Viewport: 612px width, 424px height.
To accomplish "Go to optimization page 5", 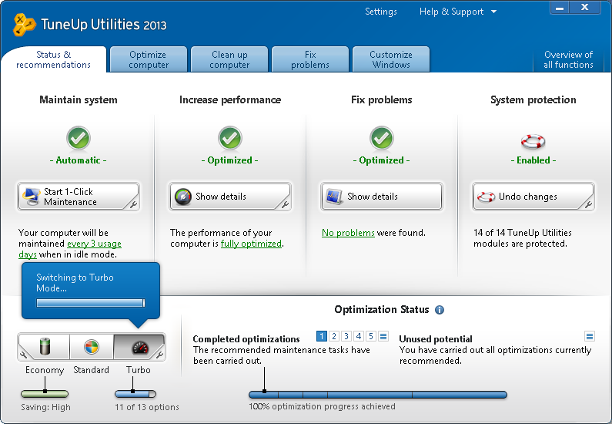I will click(371, 336).
